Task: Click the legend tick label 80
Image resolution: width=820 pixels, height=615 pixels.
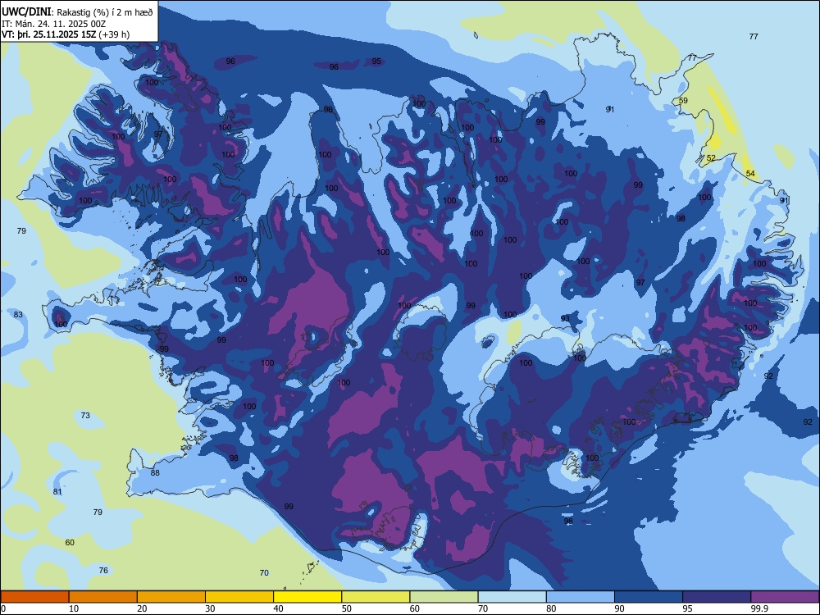Action: tap(551, 608)
